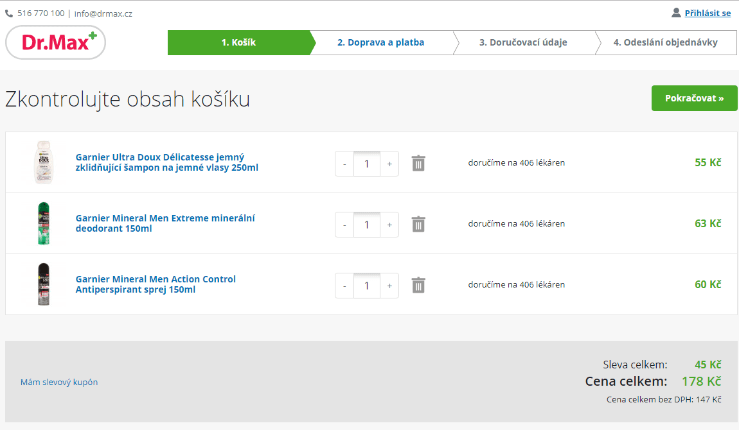The image size is (739, 430).
Task: Open Garnier Mineral Men Action Control link
Action: [156, 284]
